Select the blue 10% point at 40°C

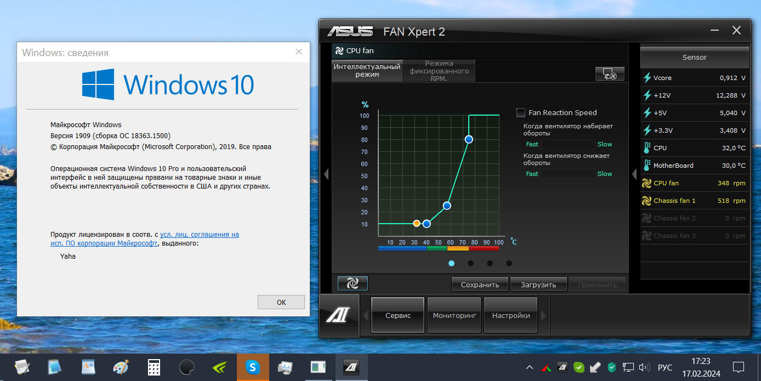427,224
